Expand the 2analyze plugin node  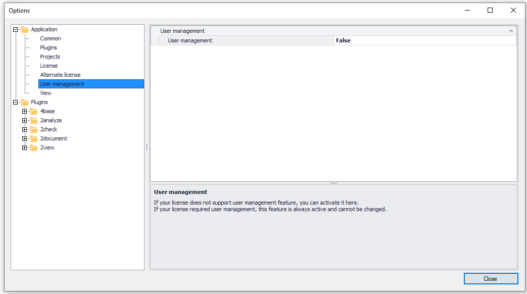coord(24,120)
